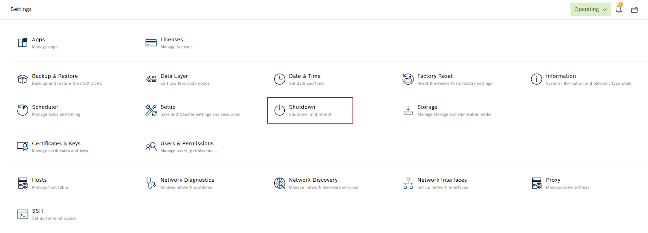Open the Setup tools icon

pyautogui.click(x=151, y=110)
